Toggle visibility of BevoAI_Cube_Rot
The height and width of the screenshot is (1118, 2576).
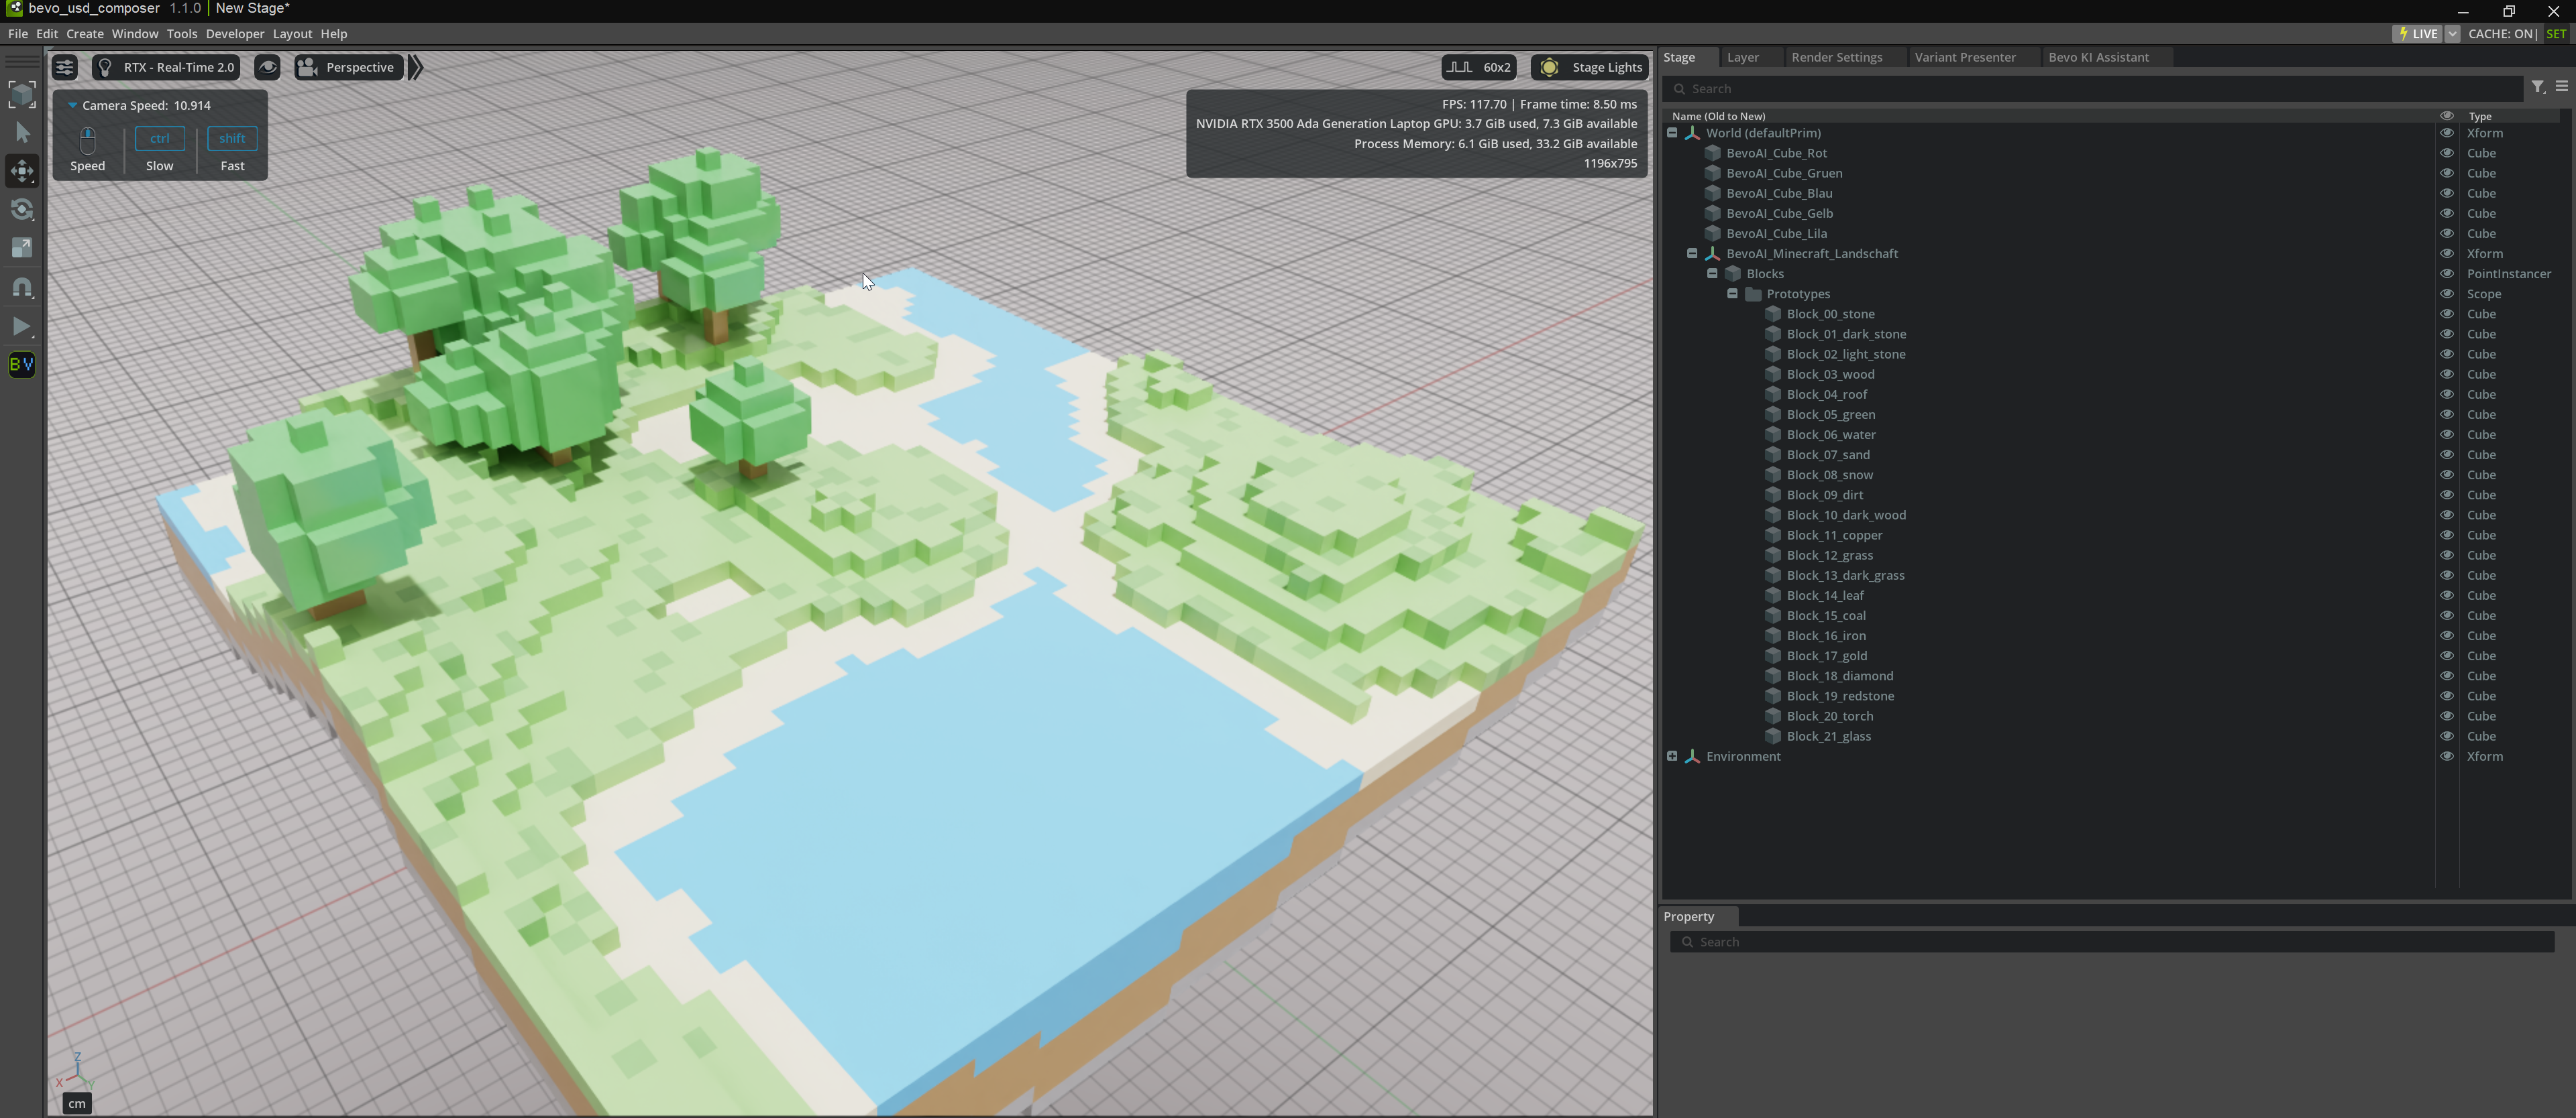pos(2447,153)
